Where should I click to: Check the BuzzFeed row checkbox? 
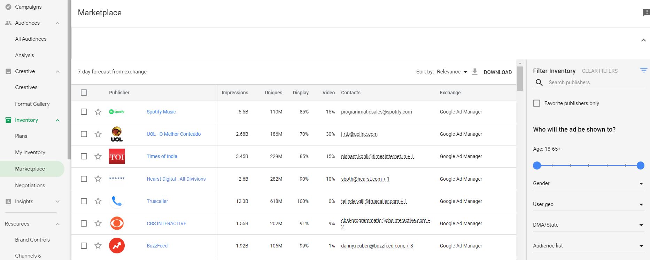coord(84,246)
